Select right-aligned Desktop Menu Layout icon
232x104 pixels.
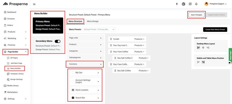pyautogui.click(x=208, y=48)
